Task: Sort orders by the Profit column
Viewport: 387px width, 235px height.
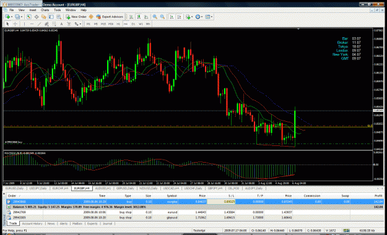Action: (378, 196)
